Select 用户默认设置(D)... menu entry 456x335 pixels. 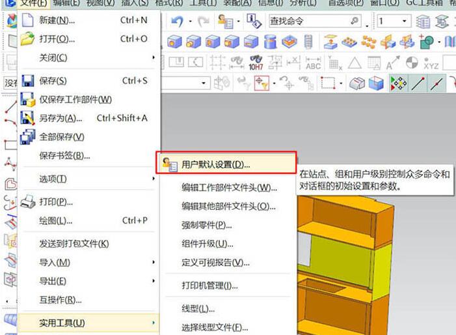coord(215,164)
